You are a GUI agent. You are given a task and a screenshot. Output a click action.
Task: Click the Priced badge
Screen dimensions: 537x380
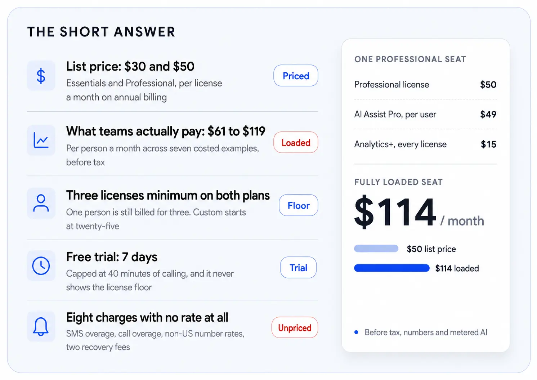(x=296, y=76)
